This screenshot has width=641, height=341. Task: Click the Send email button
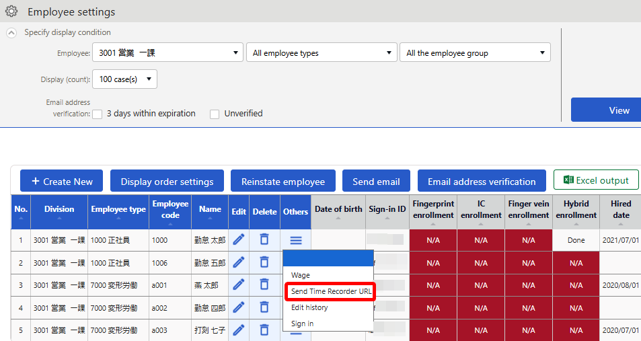click(376, 181)
